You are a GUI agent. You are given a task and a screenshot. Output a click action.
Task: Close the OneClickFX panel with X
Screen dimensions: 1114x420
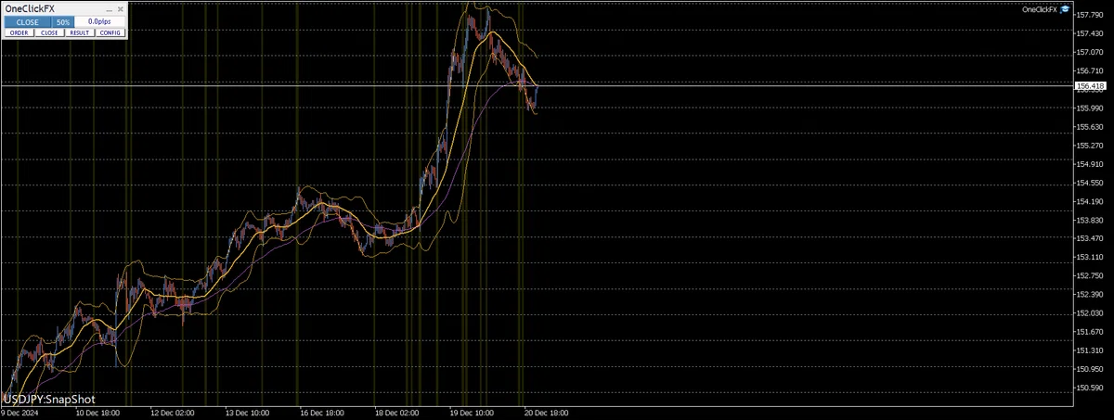point(120,8)
